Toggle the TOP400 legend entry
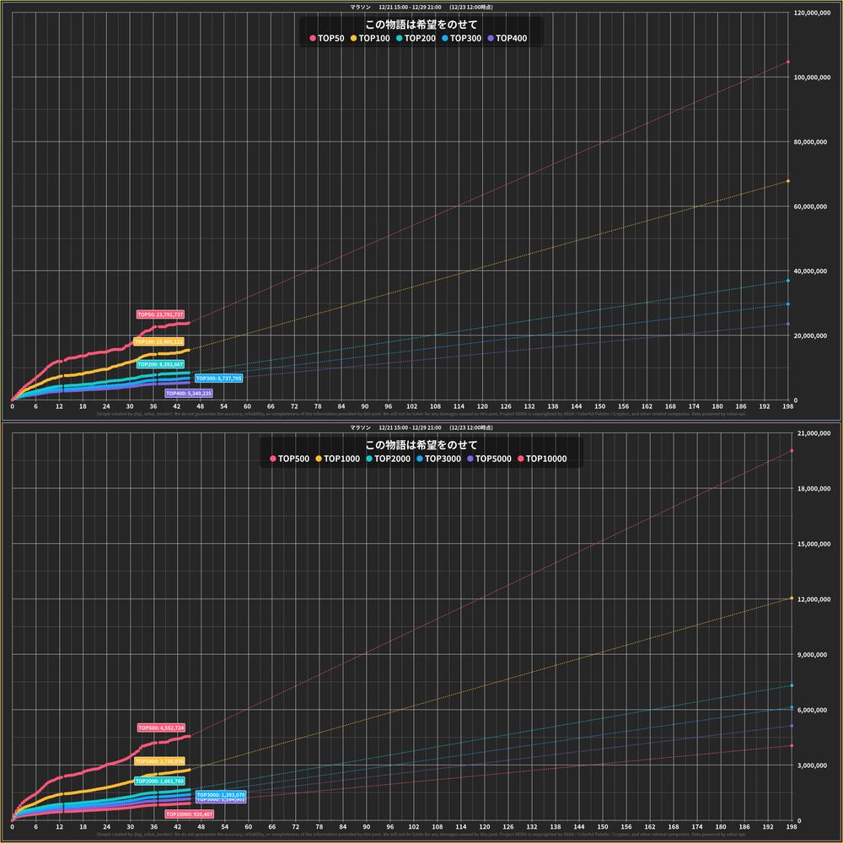 coord(507,38)
